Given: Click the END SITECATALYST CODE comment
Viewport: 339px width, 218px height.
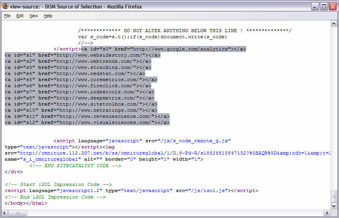Looking at the screenshot, I should pyautogui.click(x=75, y=166).
